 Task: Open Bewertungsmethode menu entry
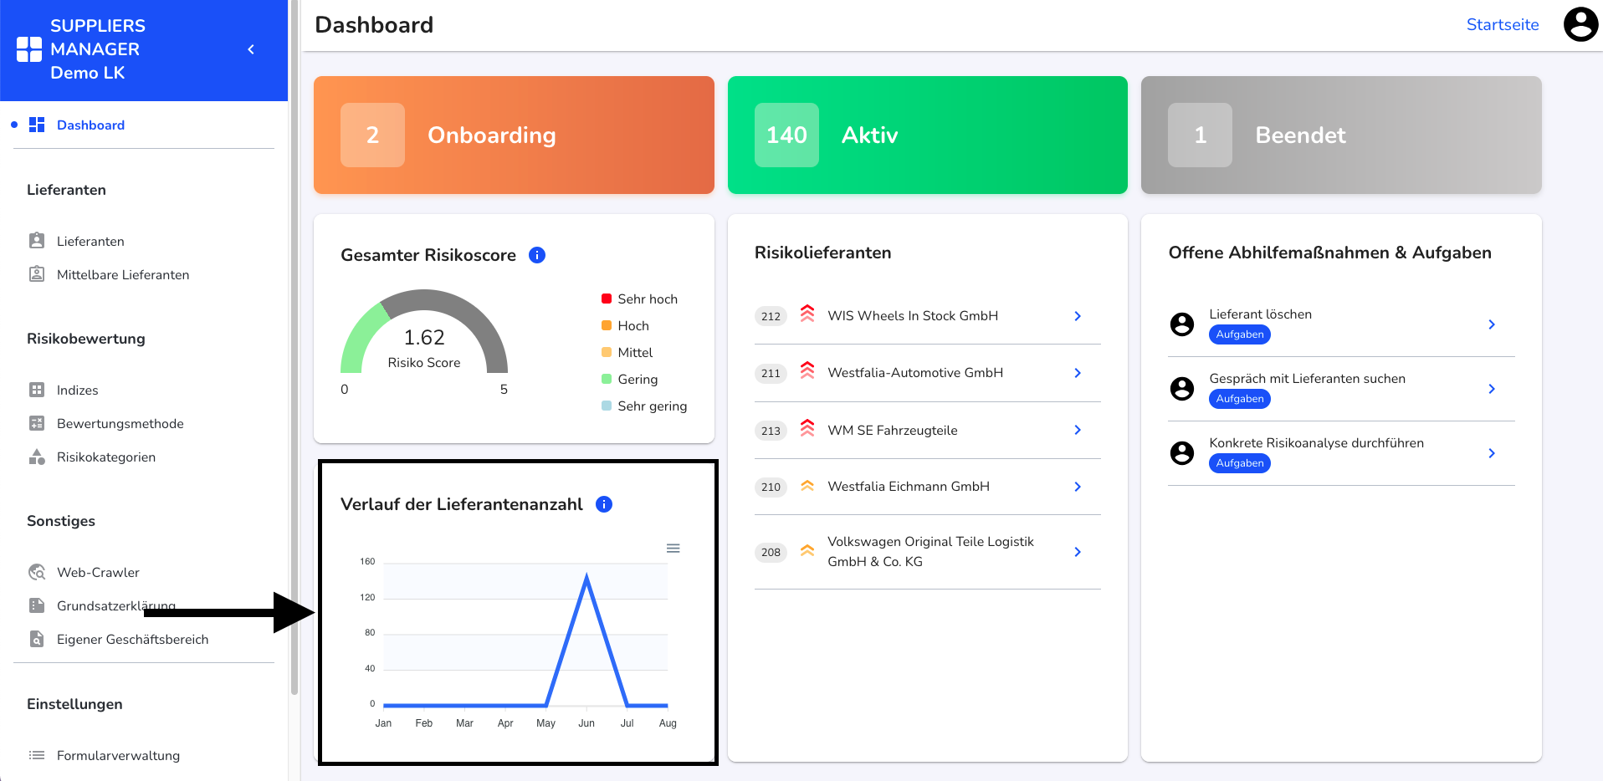pos(120,423)
